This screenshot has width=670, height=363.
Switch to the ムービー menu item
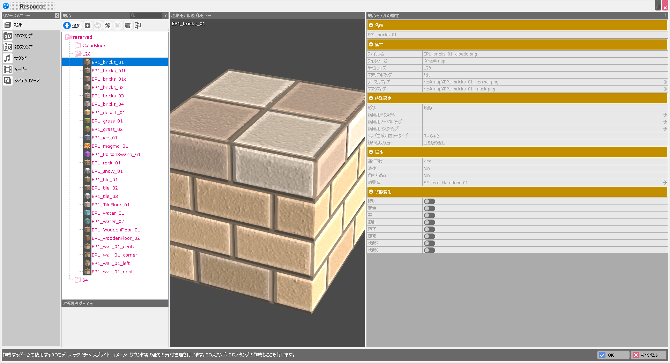point(20,69)
